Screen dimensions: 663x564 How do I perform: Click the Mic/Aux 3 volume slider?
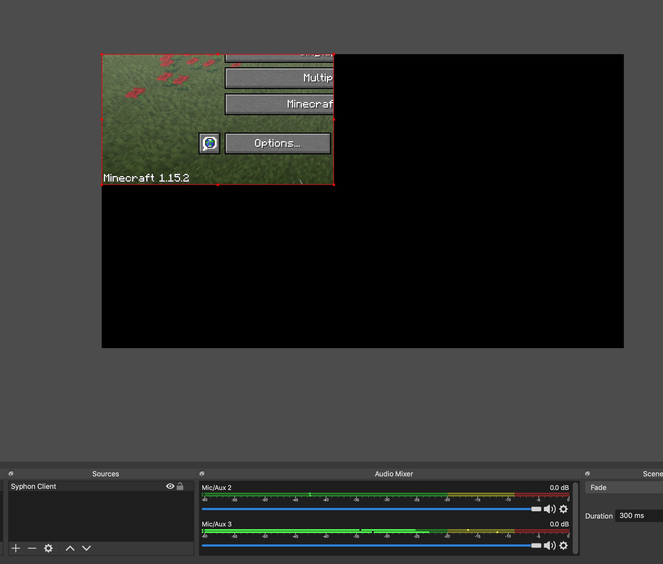point(371,545)
